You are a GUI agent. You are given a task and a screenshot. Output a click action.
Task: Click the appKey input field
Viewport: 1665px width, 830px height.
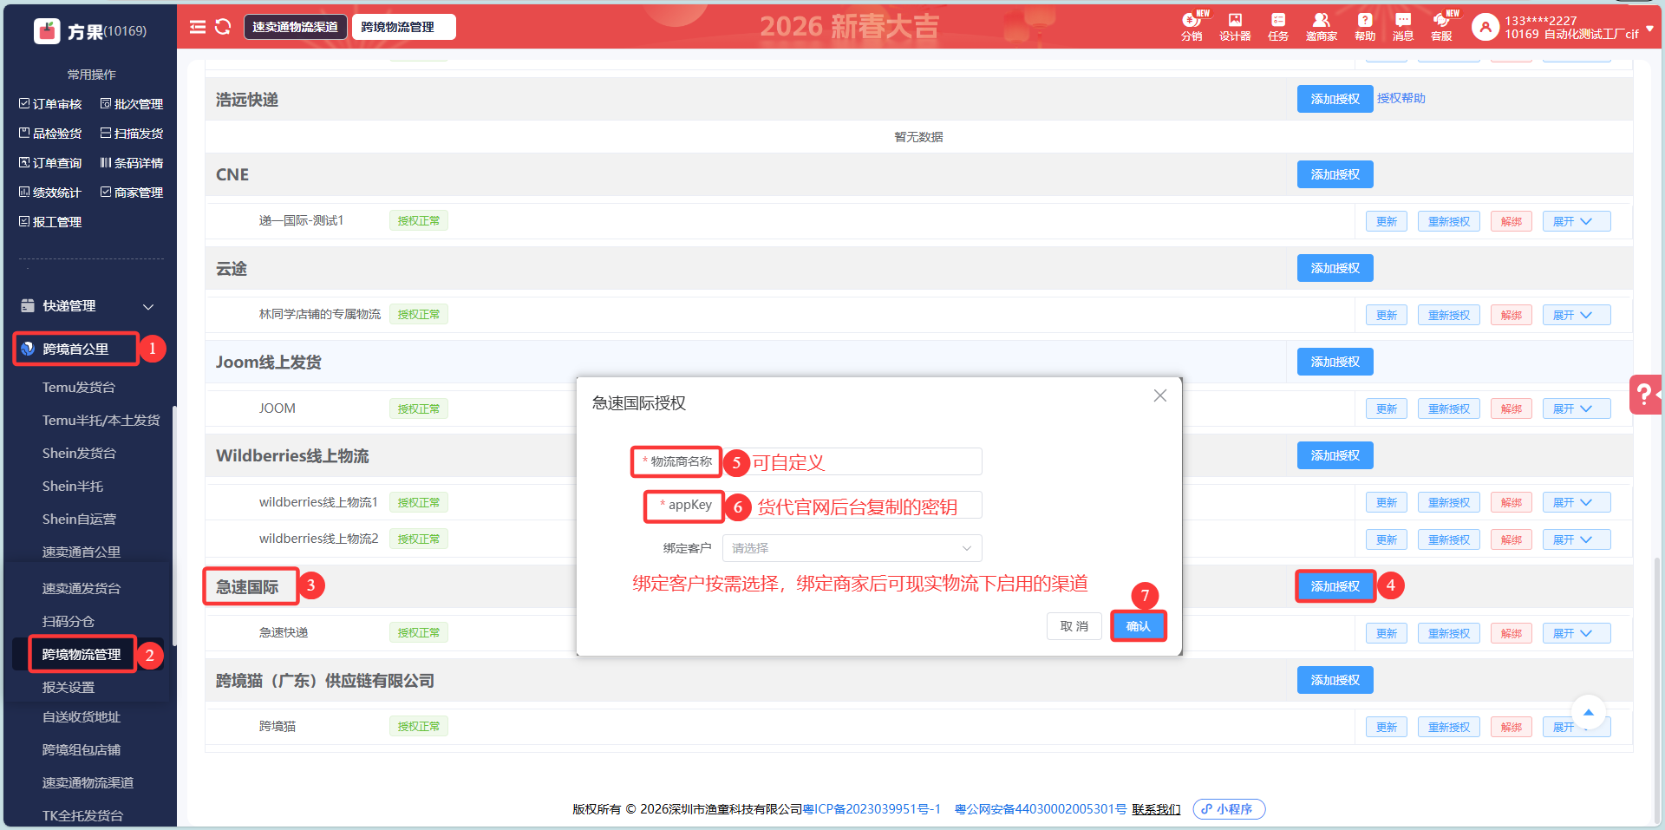coord(852,505)
